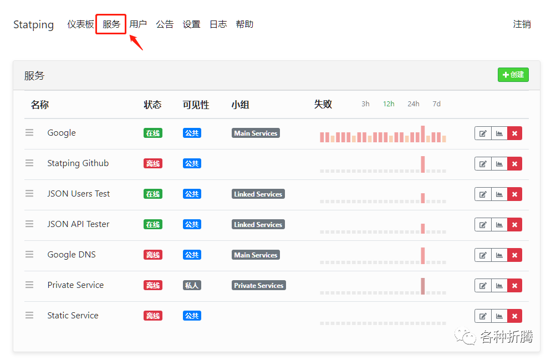Delete the Static Service entry
The image size is (551, 361).
[515, 316]
